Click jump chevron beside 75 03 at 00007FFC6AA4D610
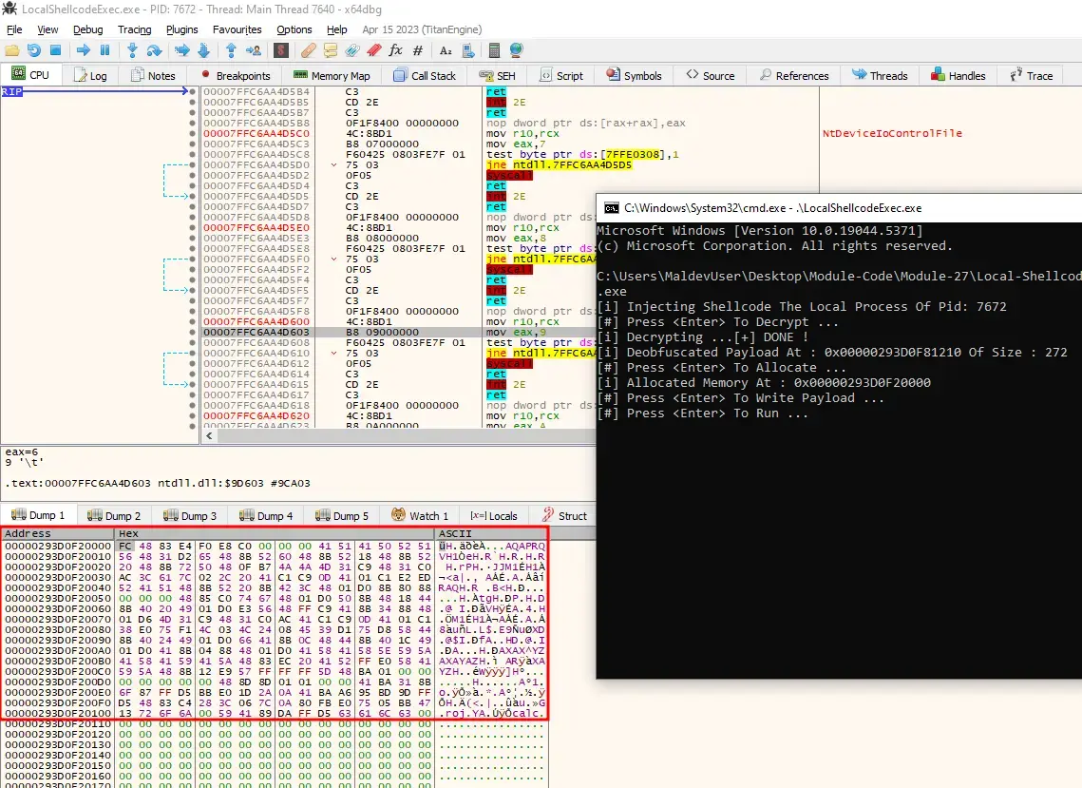This screenshot has height=788, width=1082. 333,353
